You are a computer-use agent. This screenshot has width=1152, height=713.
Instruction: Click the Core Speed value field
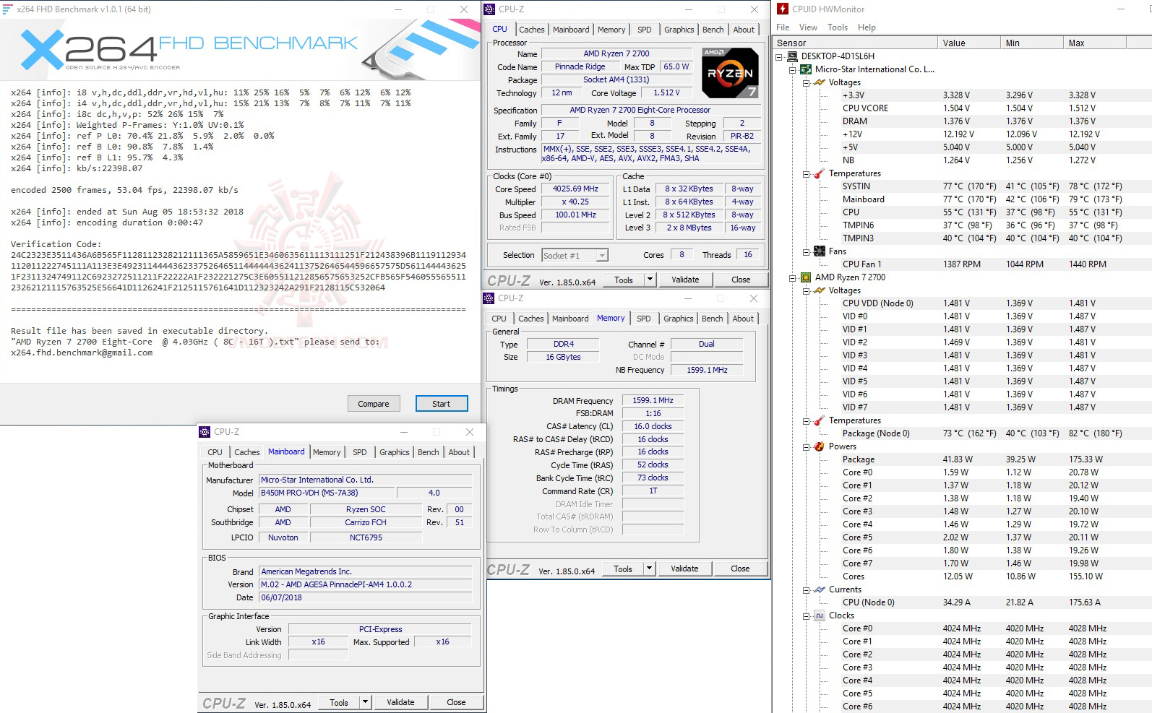tap(575, 189)
